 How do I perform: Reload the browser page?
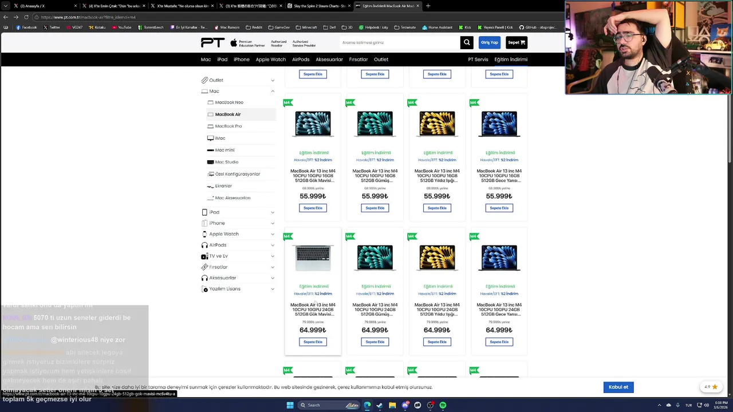point(26,17)
